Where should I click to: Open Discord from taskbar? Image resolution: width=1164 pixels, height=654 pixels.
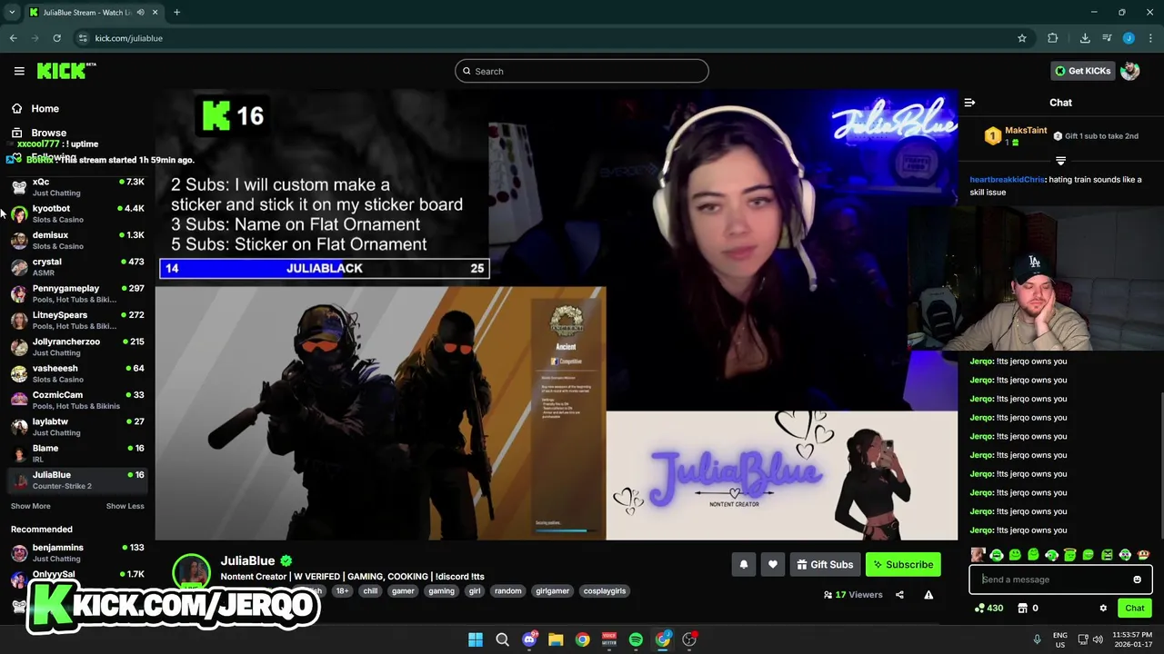pos(529,639)
